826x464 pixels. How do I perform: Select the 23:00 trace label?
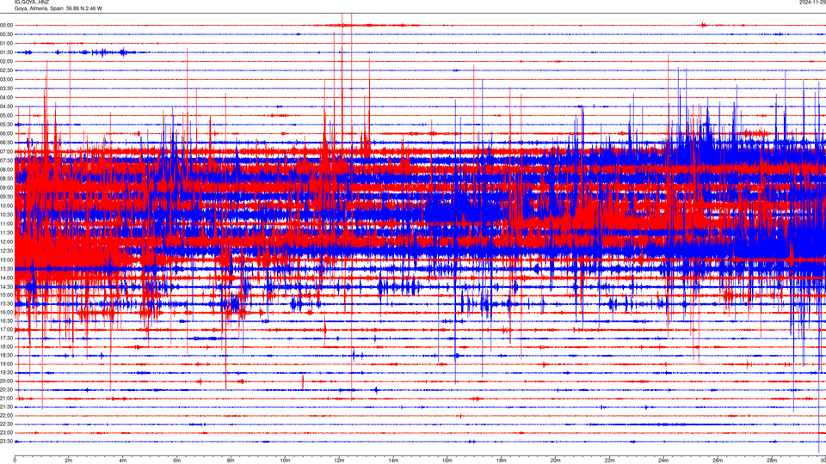tap(7, 432)
